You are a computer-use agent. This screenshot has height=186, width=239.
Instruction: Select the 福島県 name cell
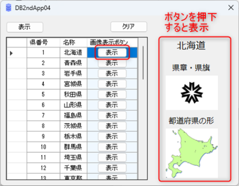tap(73, 115)
